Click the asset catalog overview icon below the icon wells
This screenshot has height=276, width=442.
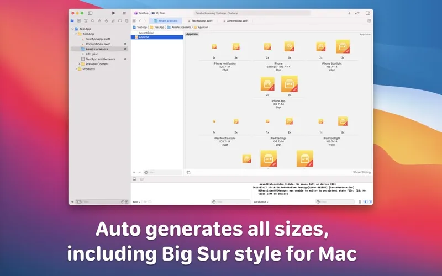[x=188, y=172]
